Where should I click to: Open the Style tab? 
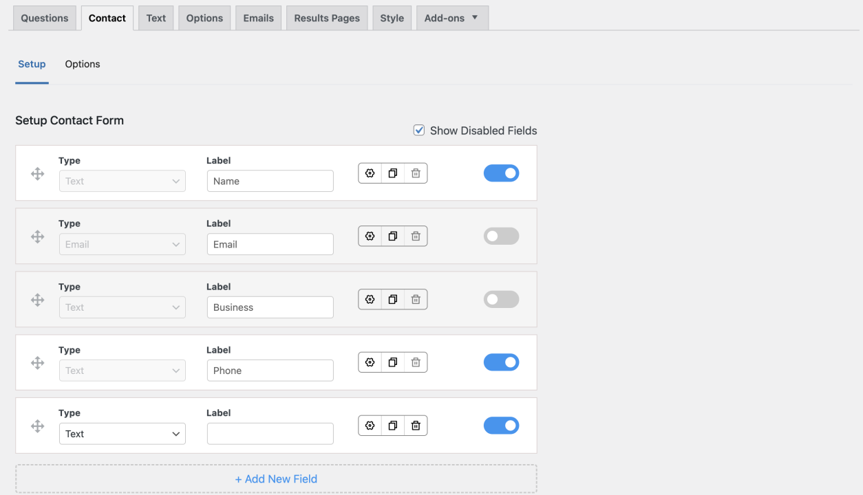[x=392, y=18]
